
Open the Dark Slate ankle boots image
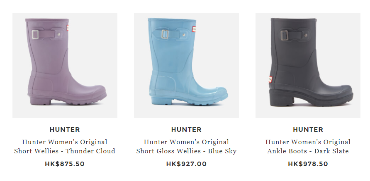tap(308, 65)
